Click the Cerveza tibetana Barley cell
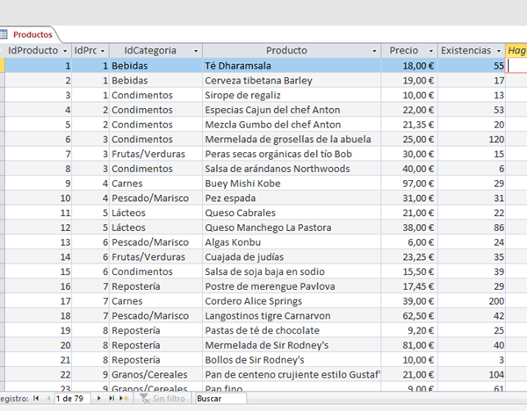 (x=292, y=80)
